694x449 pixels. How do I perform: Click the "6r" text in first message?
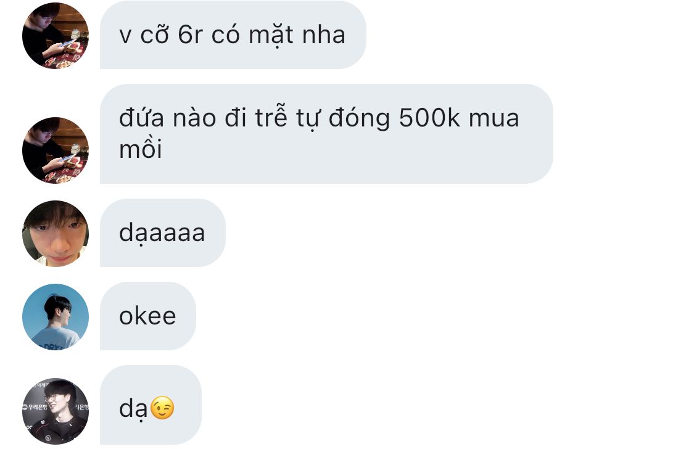[190, 35]
